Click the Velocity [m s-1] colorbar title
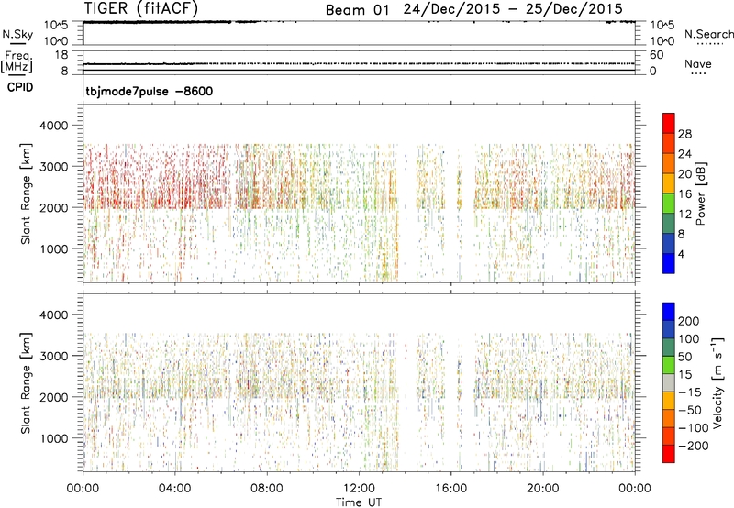This screenshot has height=508, width=734. (718, 382)
